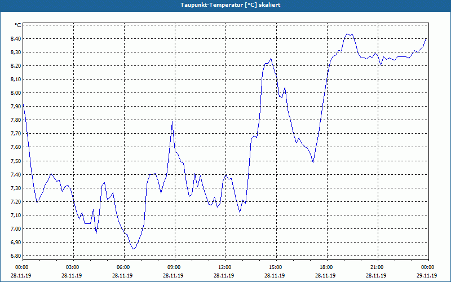
Task: Click the y-axis value '8,40'
Action: point(16,38)
